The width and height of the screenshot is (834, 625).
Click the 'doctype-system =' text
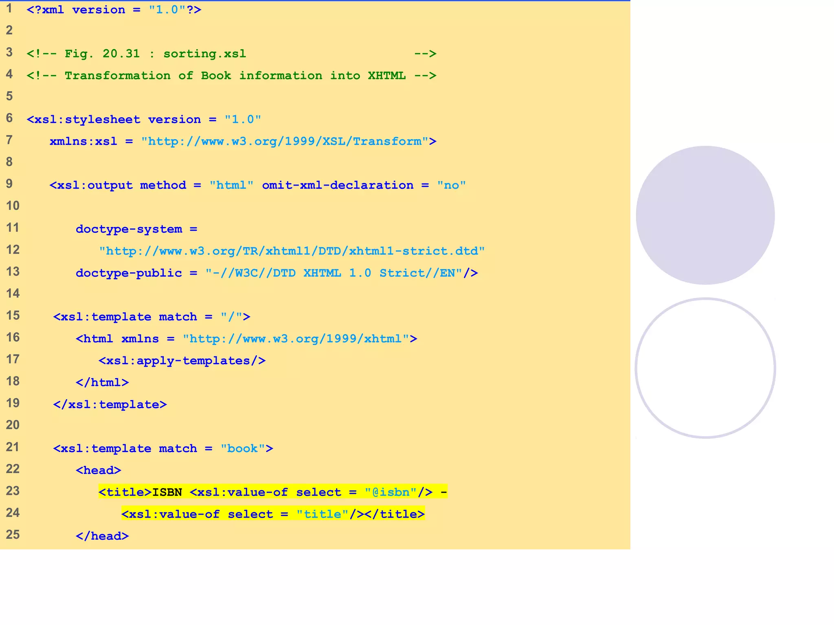click(x=136, y=229)
